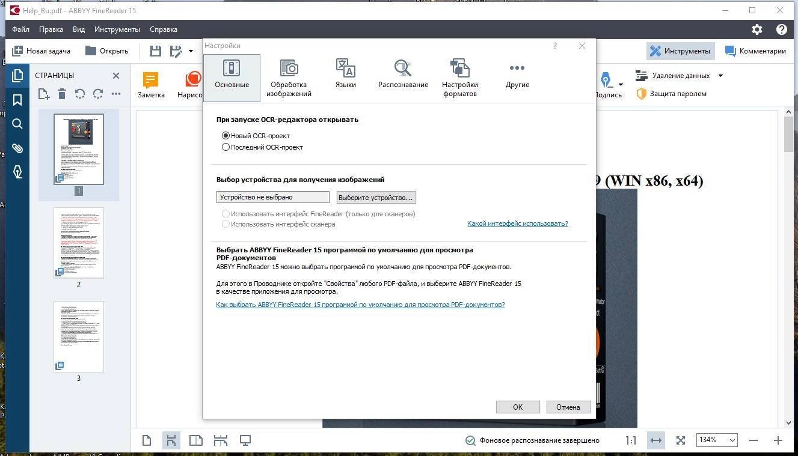Viewport: 798px width, 456px height.
Task: Close the Настройки dialog
Action: [582, 46]
